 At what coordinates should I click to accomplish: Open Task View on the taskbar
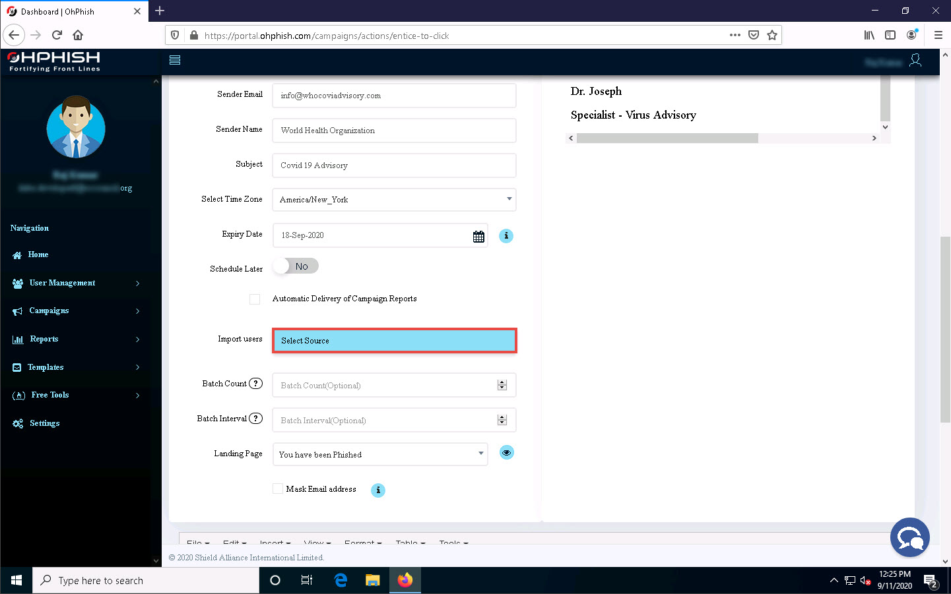pos(307,580)
